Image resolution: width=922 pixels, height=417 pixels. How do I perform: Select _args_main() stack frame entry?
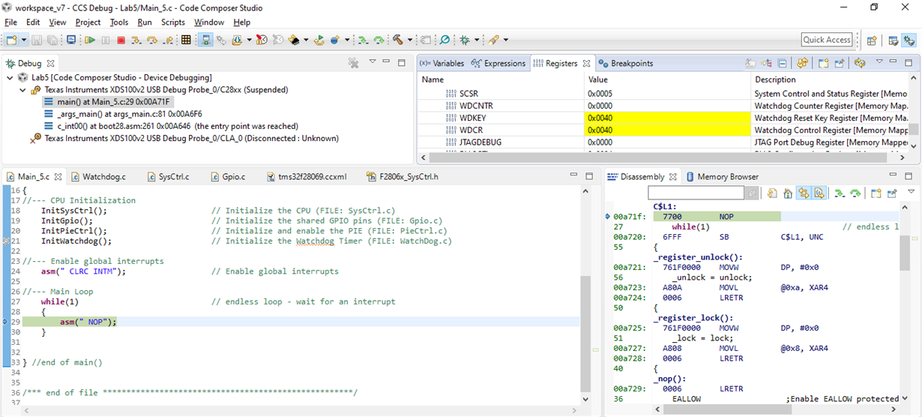pyautogui.click(x=129, y=114)
